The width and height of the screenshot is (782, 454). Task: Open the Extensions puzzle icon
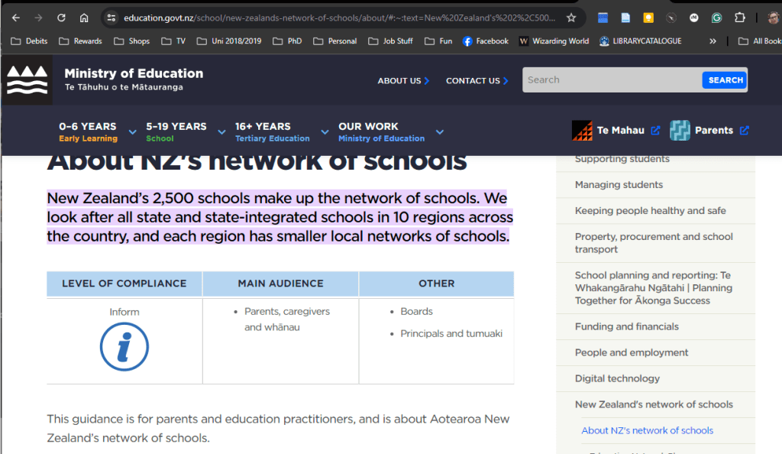coord(739,18)
